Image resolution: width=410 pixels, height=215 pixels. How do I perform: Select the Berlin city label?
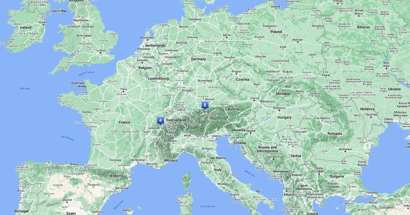coord(227,35)
